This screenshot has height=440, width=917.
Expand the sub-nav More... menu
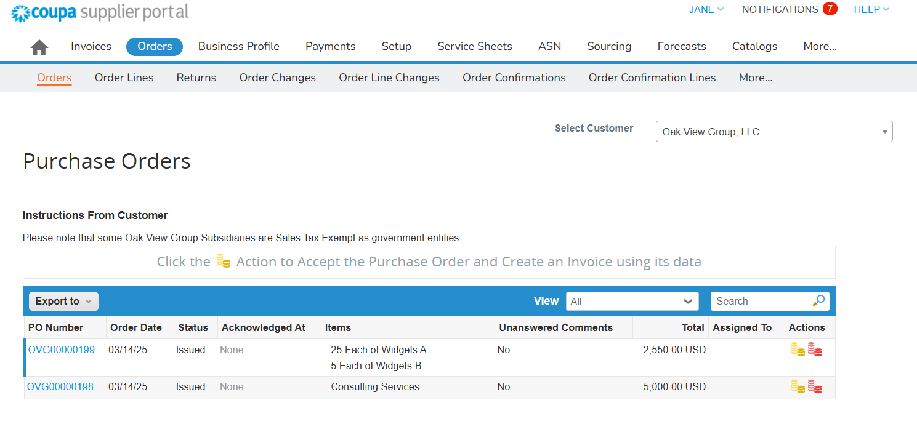coord(756,78)
